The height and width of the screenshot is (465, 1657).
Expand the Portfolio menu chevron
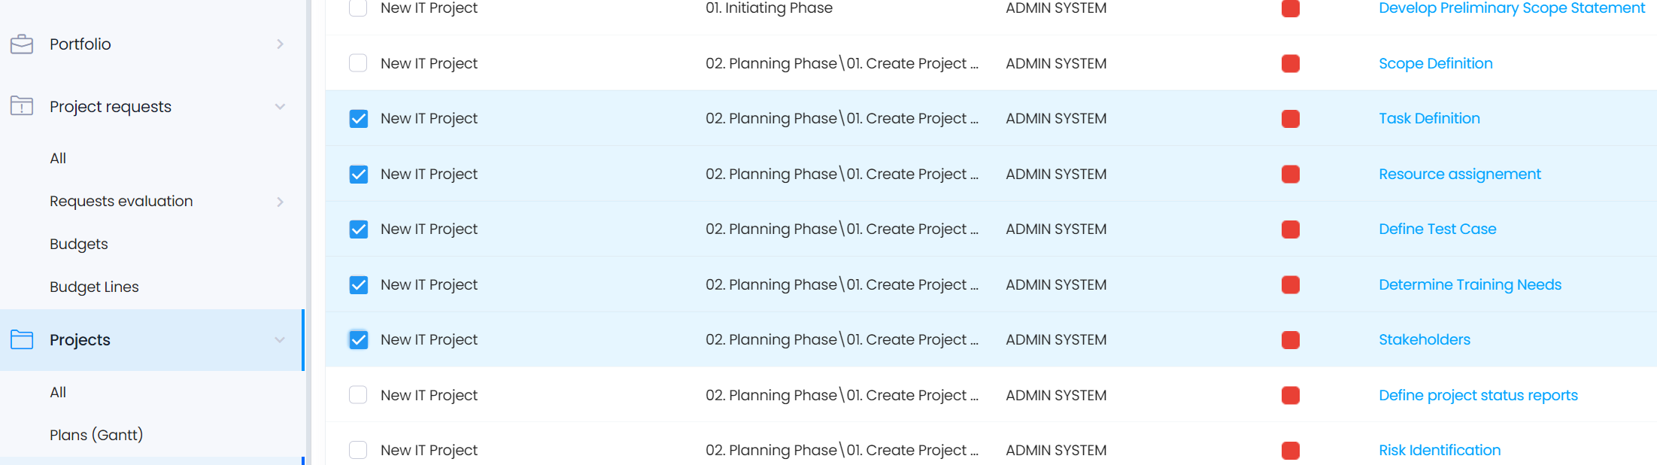(x=280, y=44)
